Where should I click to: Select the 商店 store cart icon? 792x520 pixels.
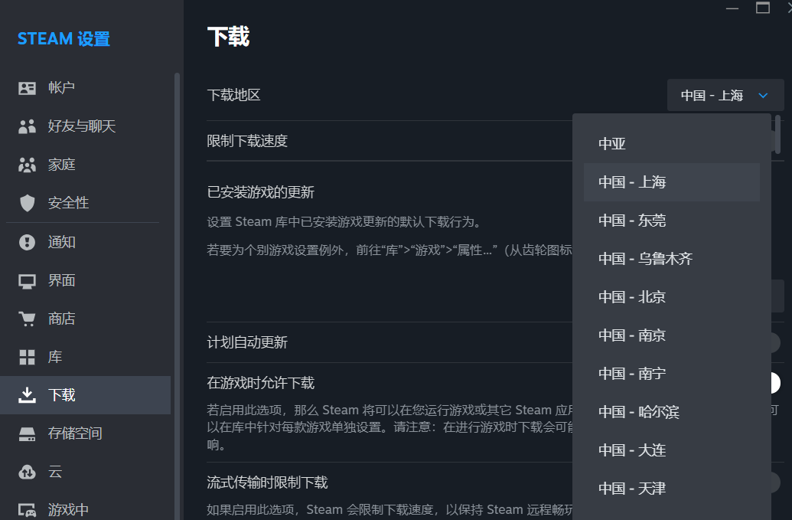[x=27, y=318]
